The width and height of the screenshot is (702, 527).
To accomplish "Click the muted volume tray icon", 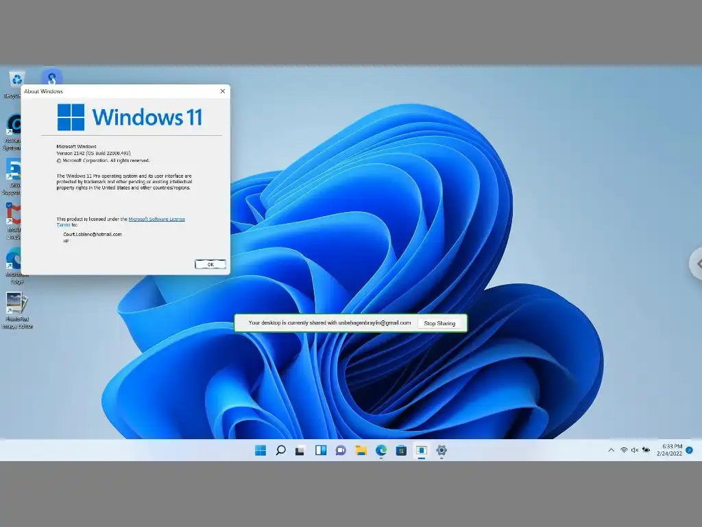I will 634,450.
